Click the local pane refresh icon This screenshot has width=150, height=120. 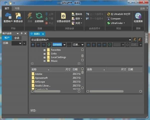(49, 45)
